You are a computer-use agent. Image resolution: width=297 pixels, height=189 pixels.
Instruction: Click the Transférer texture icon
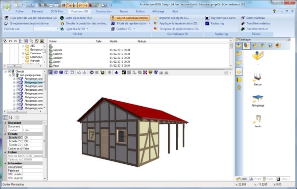click(243, 29)
